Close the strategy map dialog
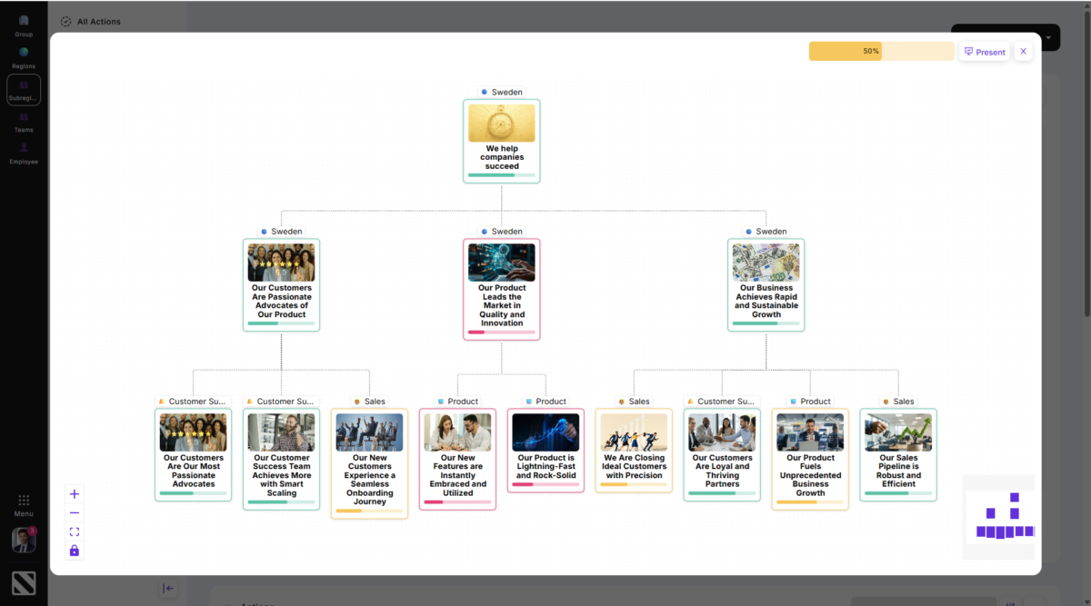1091x606 pixels. click(x=1023, y=52)
